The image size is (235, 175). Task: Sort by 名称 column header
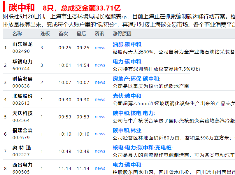[x=17, y=34]
